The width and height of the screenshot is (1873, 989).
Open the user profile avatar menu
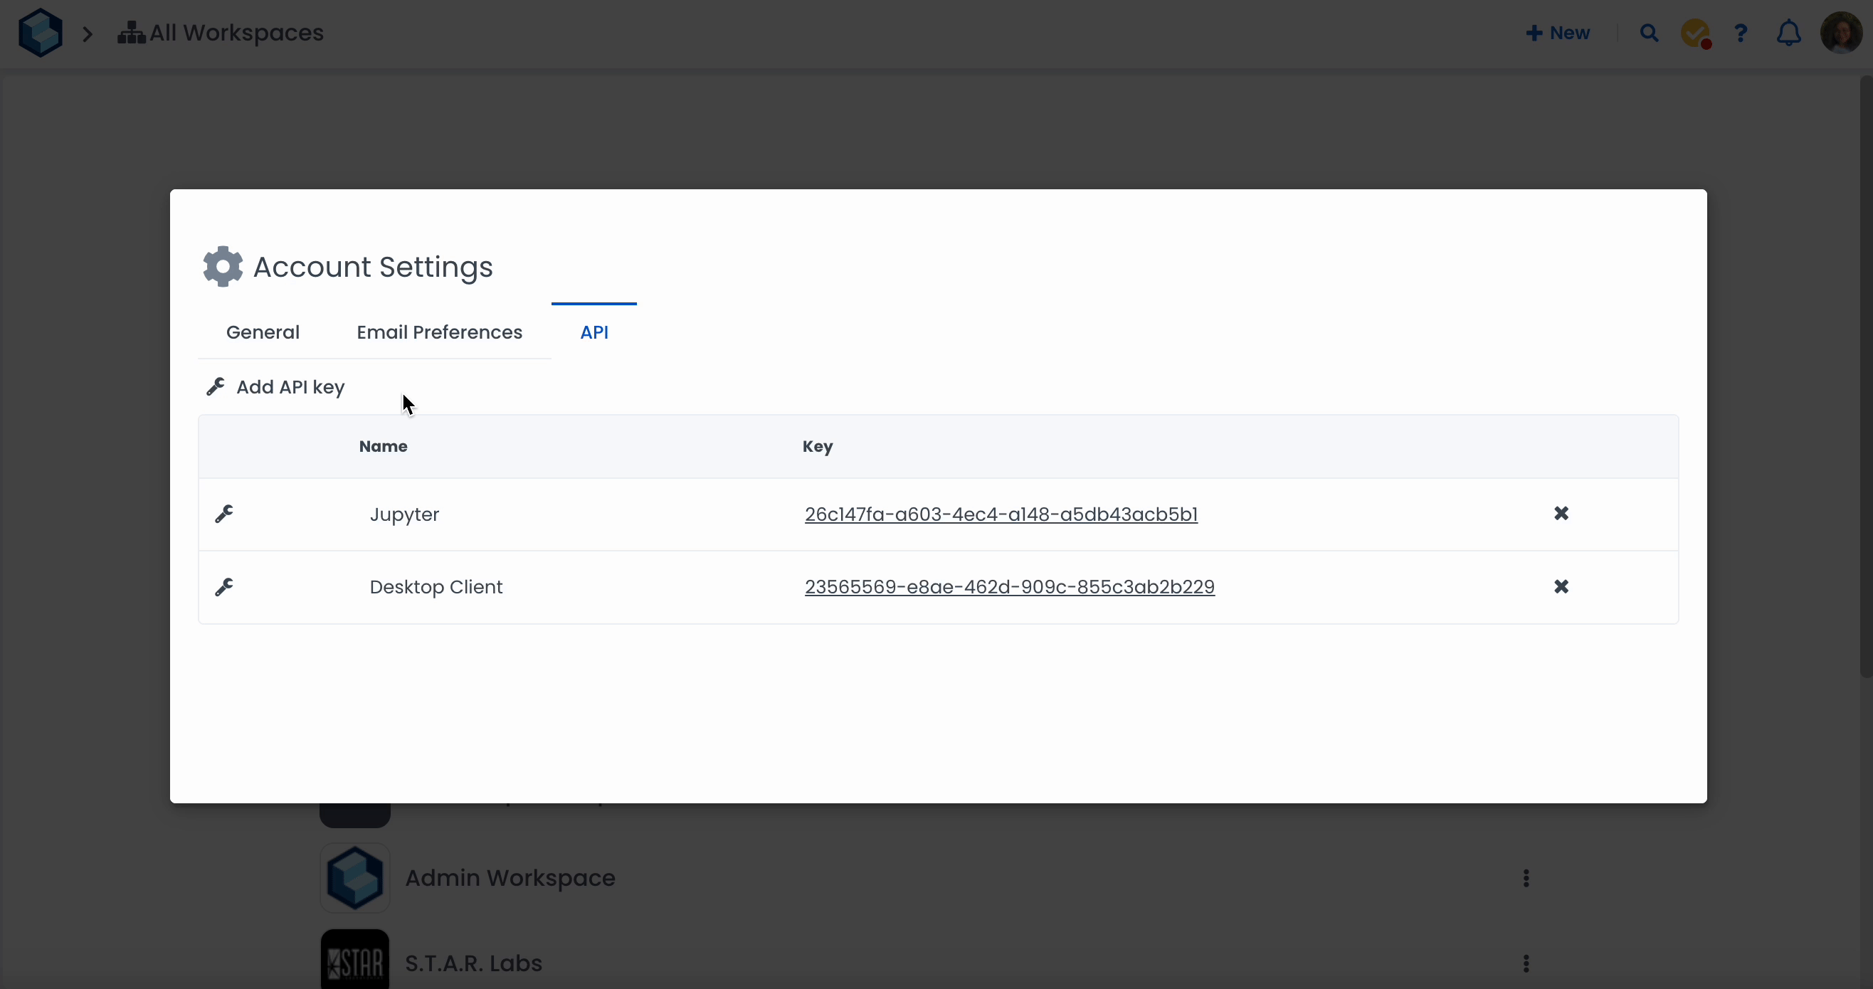click(x=1840, y=33)
